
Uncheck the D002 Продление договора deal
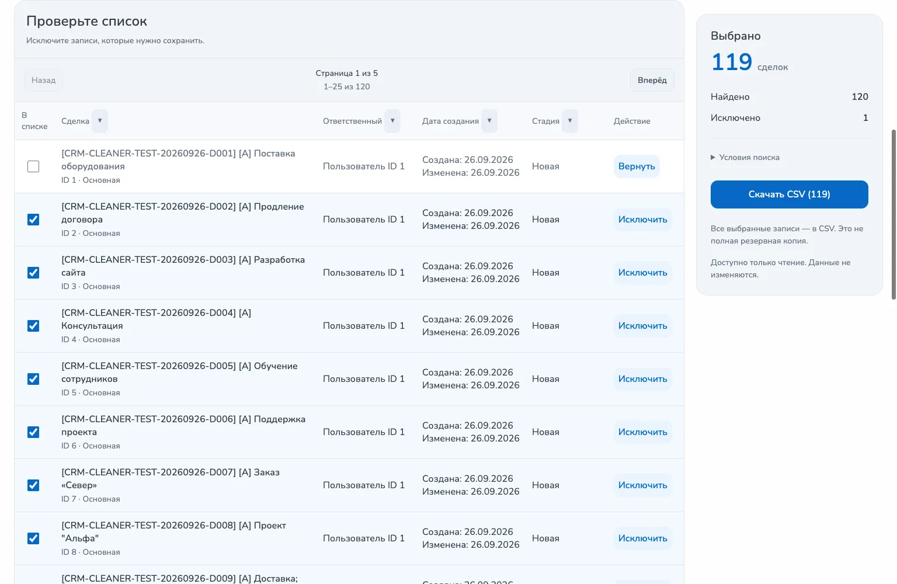[33, 220]
